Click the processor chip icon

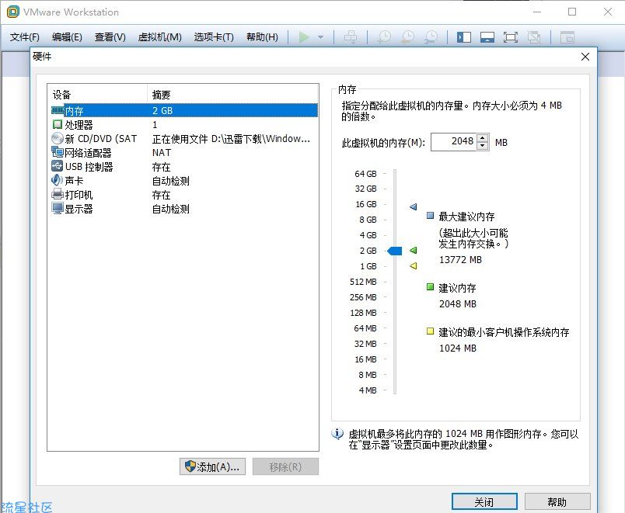(58, 124)
